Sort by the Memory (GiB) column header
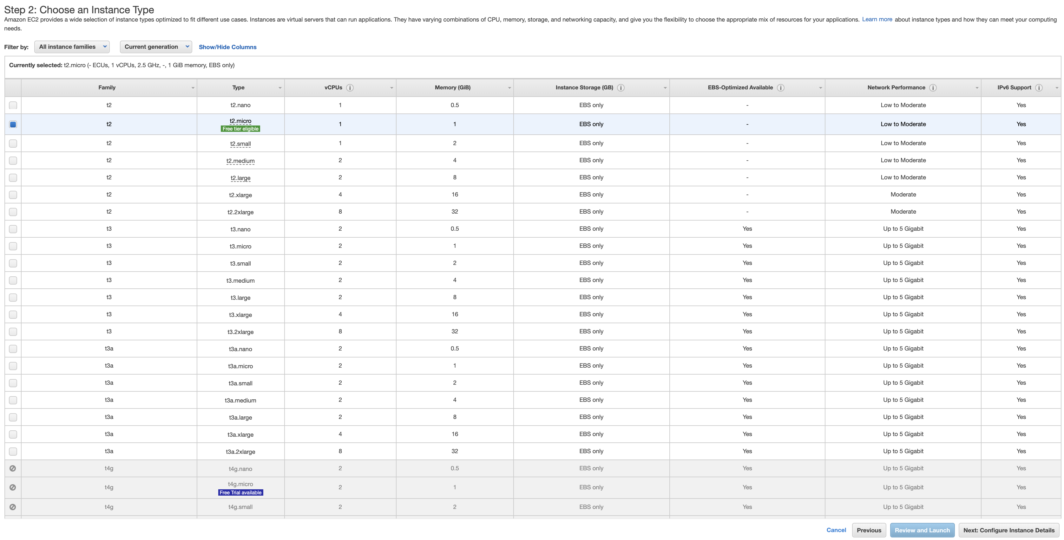 click(452, 87)
